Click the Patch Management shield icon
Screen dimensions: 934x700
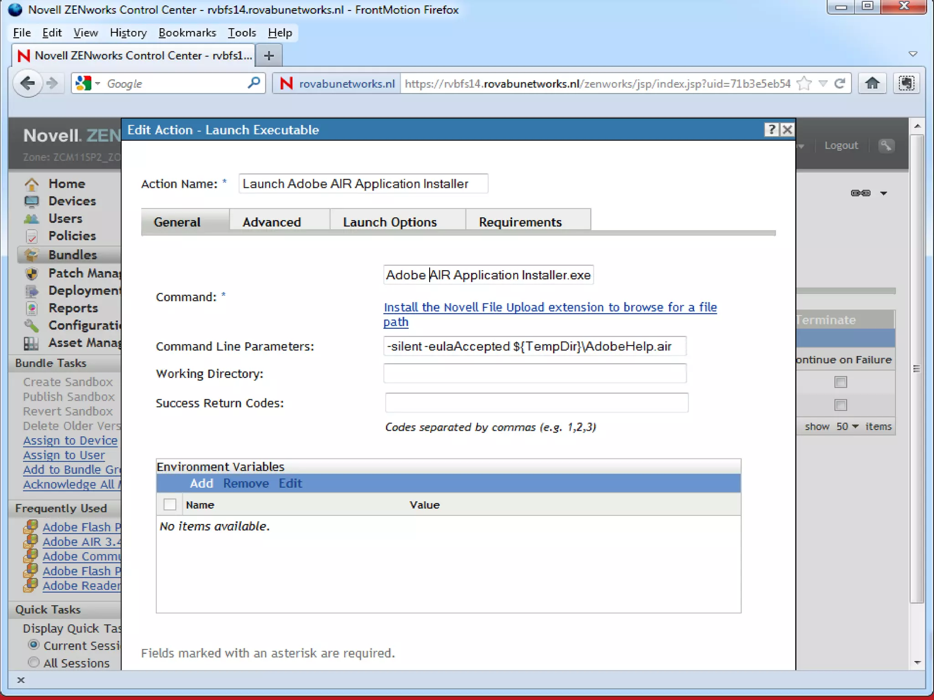(31, 273)
